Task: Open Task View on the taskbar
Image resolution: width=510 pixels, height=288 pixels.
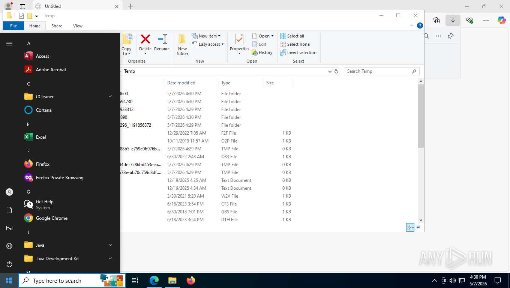Action: 135,280
